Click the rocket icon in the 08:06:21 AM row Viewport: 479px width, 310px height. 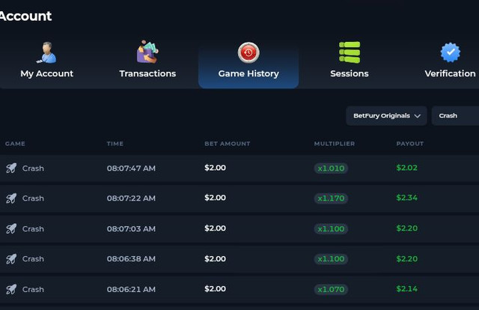pos(11,289)
